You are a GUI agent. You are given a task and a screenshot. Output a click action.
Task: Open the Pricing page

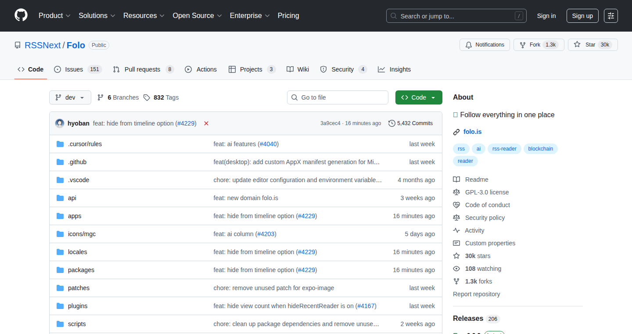point(288,16)
